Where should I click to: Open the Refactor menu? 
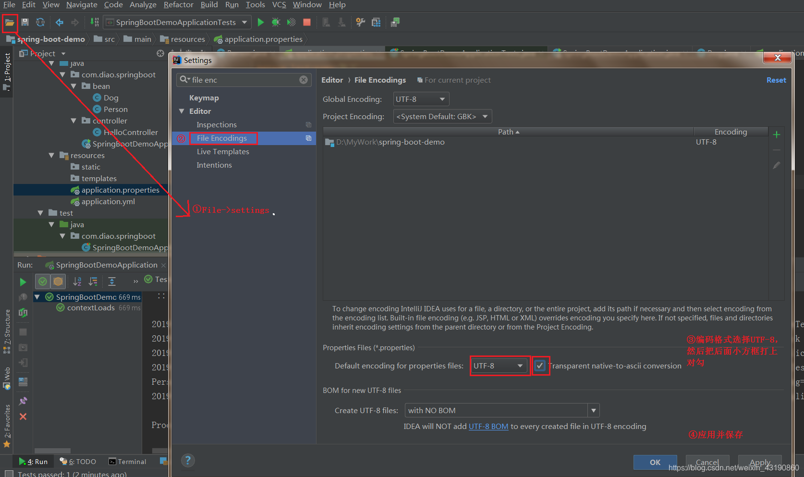pyautogui.click(x=178, y=5)
